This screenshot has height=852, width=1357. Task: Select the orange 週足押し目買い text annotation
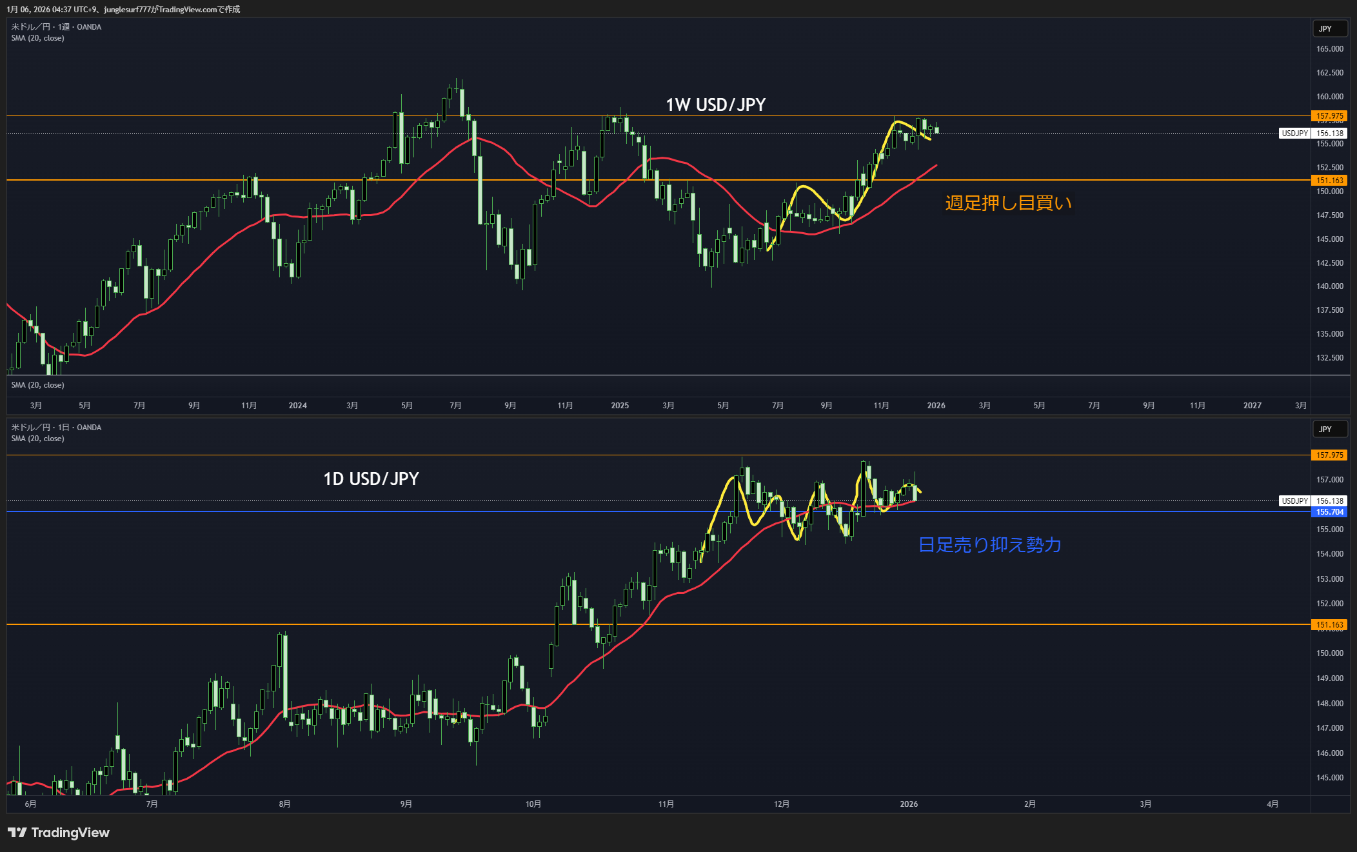point(1008,203)
